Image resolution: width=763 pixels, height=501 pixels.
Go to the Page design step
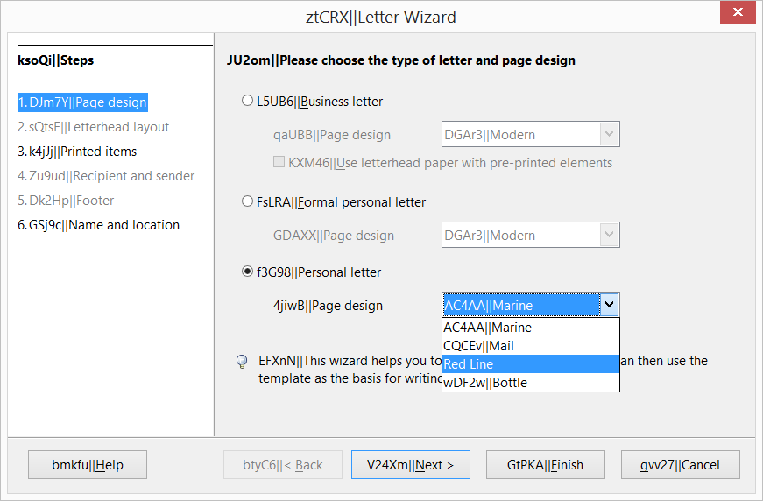click(x=82, y=102)
